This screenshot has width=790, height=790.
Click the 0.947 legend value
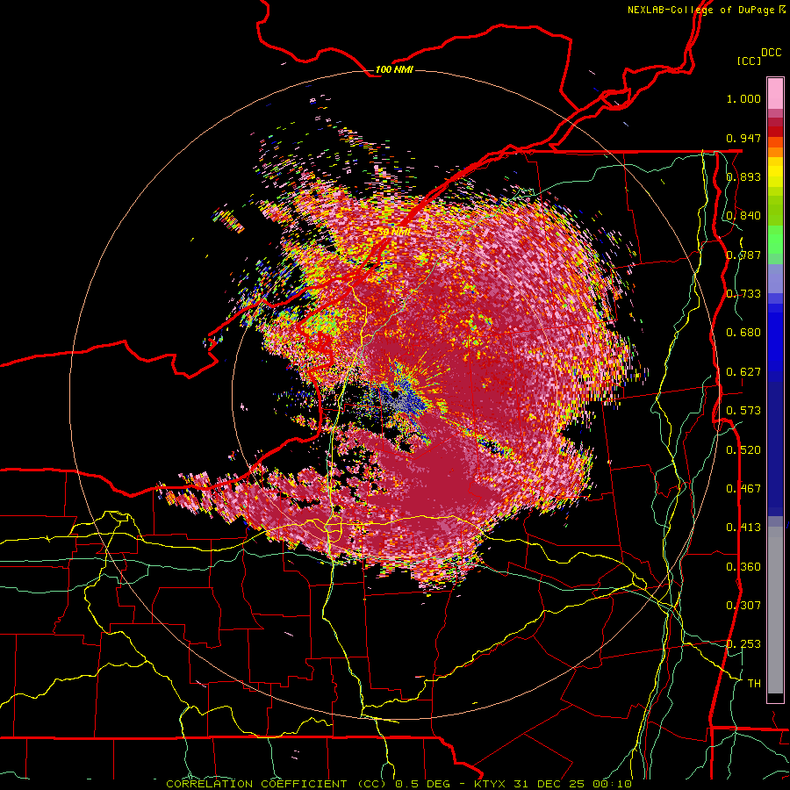(743, 138)
